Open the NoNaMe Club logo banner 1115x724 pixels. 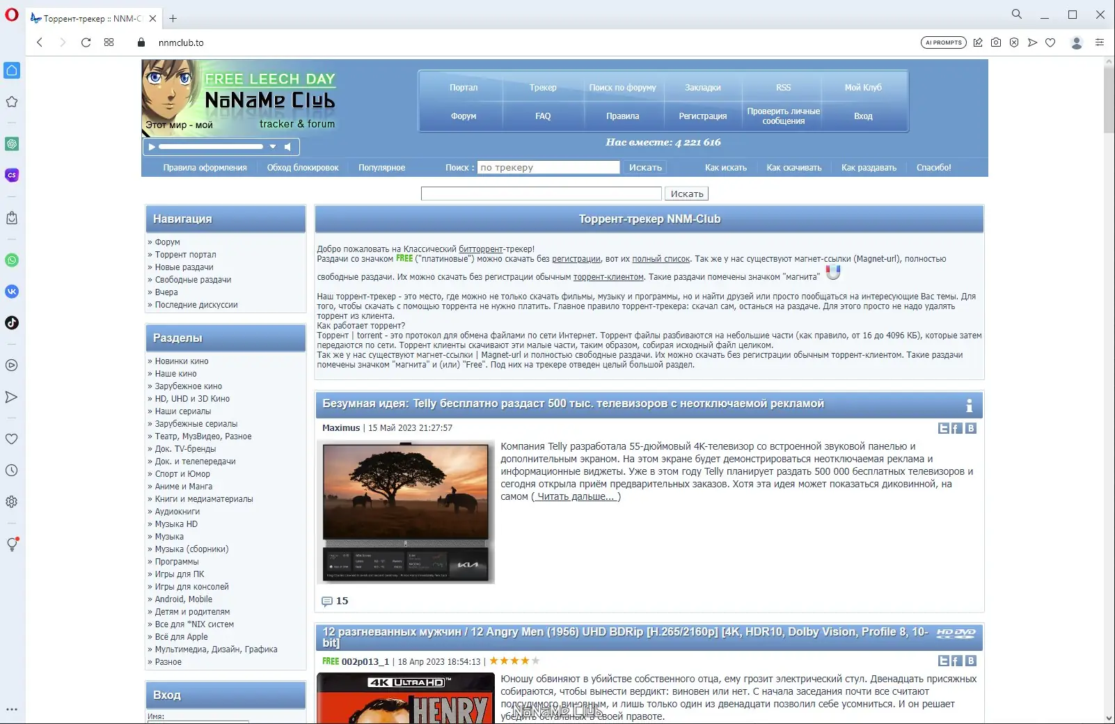click(239, 97)
